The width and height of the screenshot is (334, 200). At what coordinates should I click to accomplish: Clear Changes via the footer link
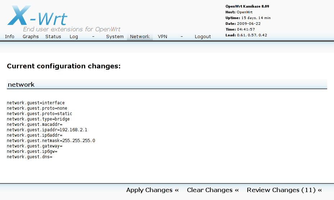click(x=213, y=190)
